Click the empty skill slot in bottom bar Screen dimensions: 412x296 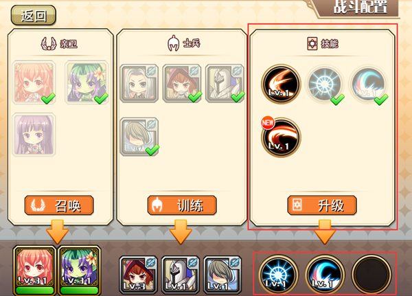(x=371, y=274)
